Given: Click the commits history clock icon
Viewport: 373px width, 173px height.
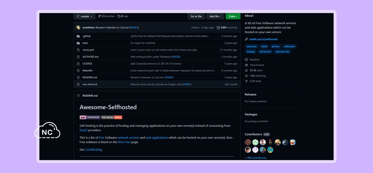Looking at the screenshot, I should click(218, 27).
